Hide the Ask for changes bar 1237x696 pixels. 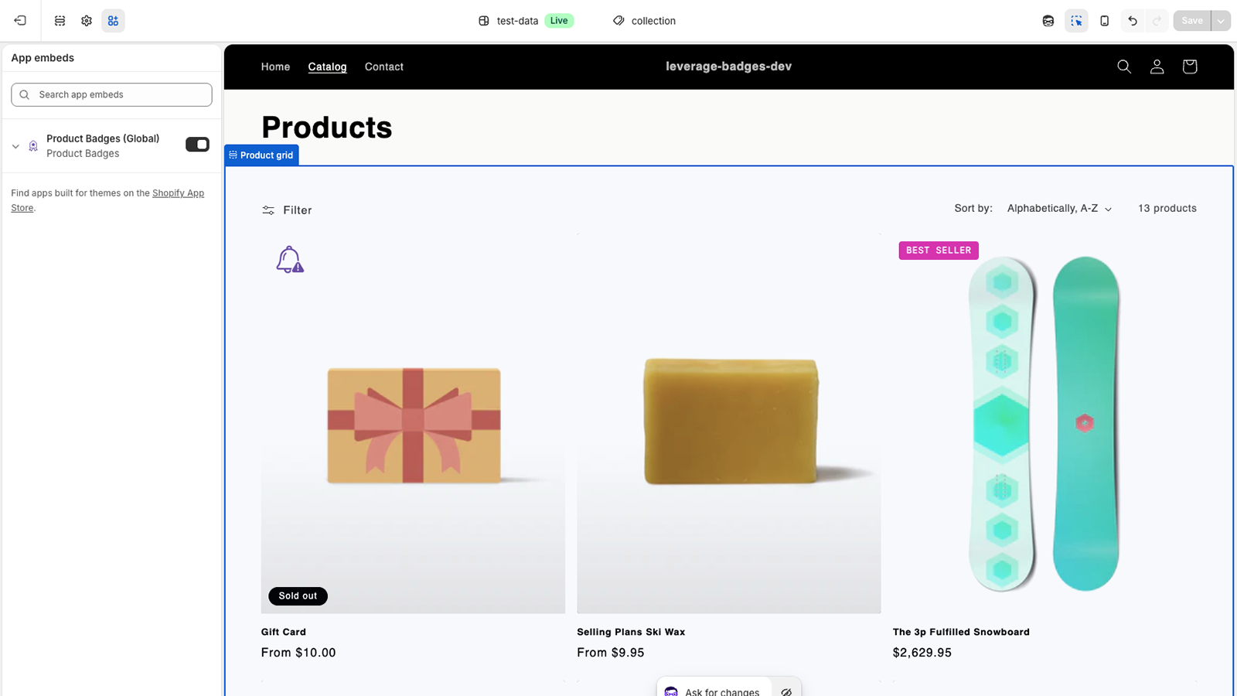(786, 691)
